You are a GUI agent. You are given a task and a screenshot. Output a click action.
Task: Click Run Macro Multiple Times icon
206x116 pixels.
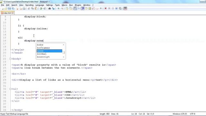coord(117,9)
